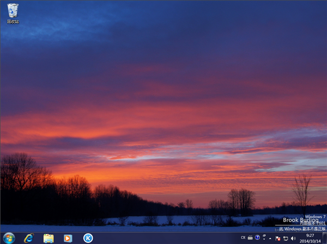327x244 pixels.
Task: Open language bar help question mark
Action: (257, 237)
